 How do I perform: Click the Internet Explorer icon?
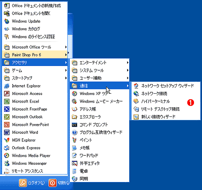7,86
